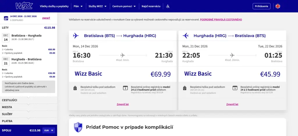Open Nájsť rezerváciu menu item
This screenshot has height=136, width=298.
151,6
